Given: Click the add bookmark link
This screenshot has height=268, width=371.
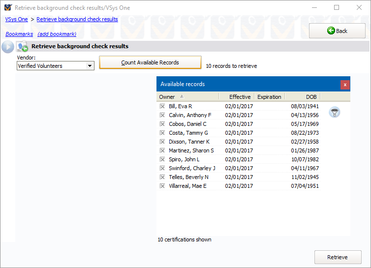Looking at the screenshot, I should [57, 34].
